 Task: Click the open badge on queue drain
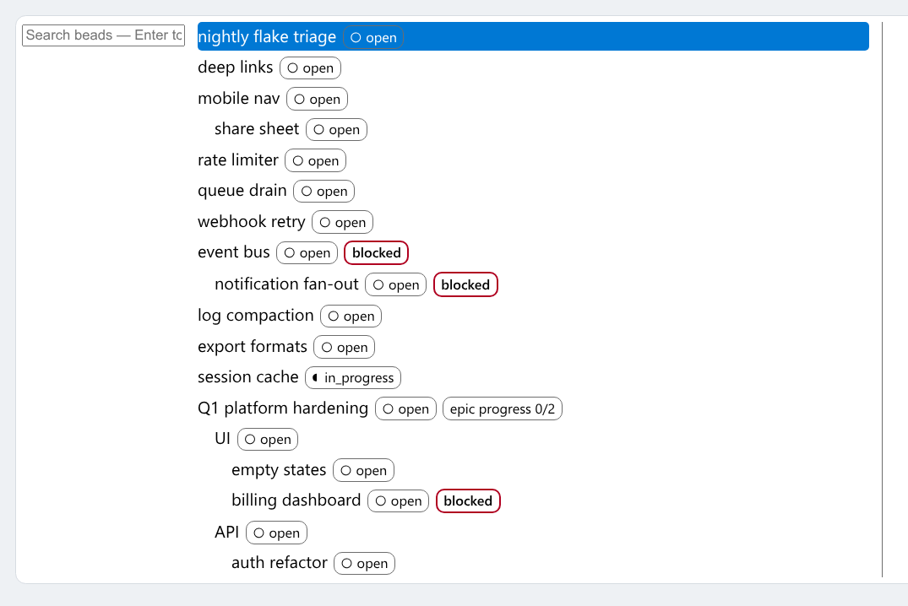pos(324,192)
